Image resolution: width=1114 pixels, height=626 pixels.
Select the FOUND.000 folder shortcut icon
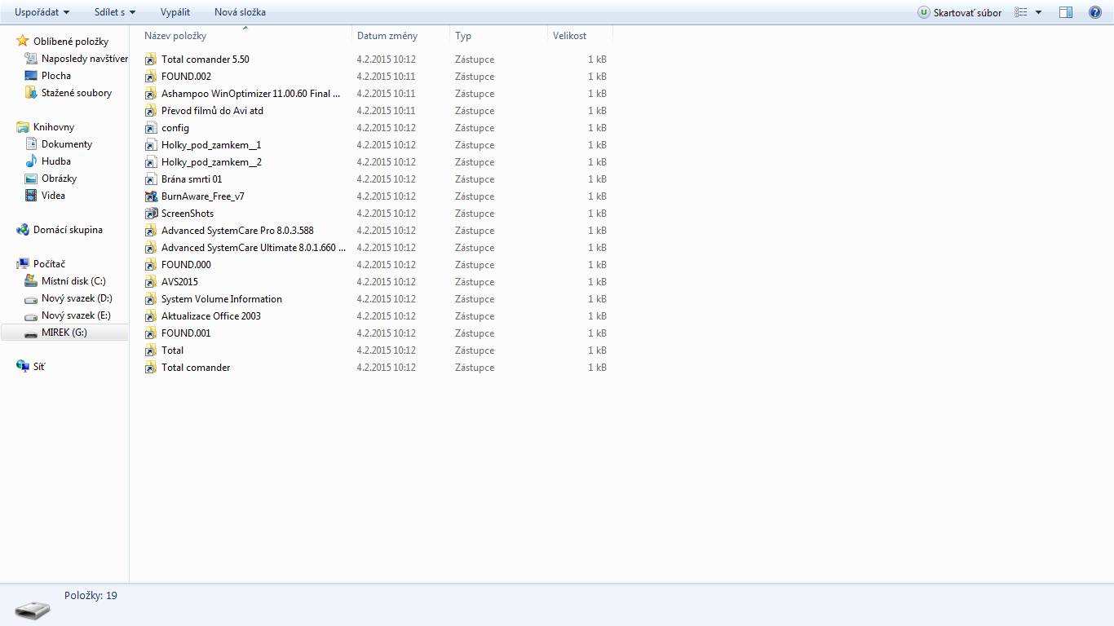[x=150, y=265]
